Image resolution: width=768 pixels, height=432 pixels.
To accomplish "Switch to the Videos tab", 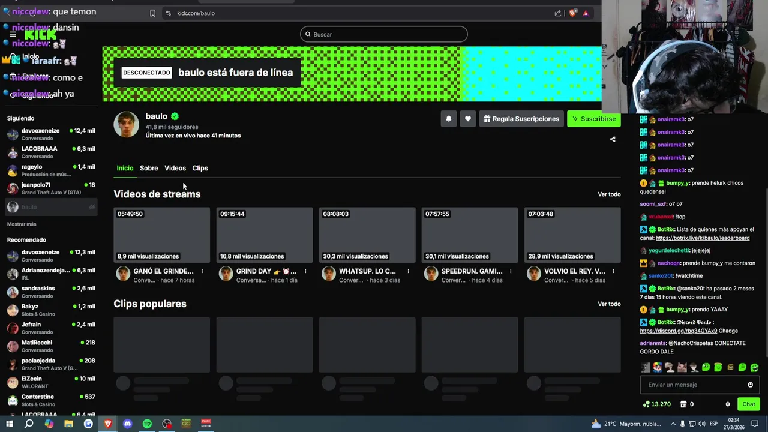I will click(x=175, y=168).
